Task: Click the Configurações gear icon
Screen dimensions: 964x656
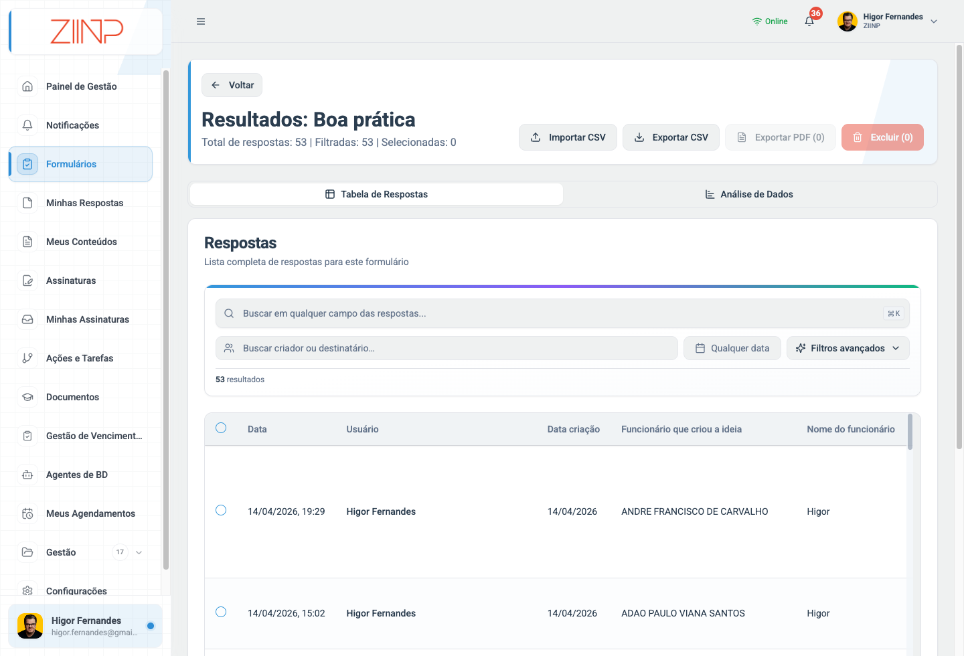Action: pyautogui.click(x=27, y=591)
